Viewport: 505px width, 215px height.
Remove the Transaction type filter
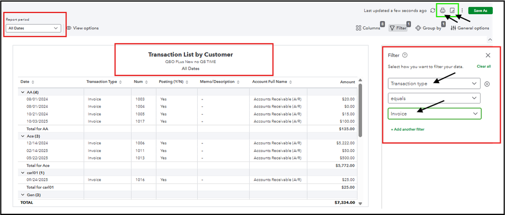click(x=487, y=84)
